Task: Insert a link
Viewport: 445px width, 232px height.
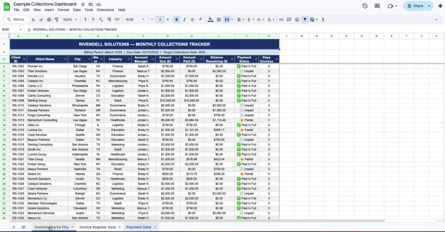Action: click(x=281, y=20)
